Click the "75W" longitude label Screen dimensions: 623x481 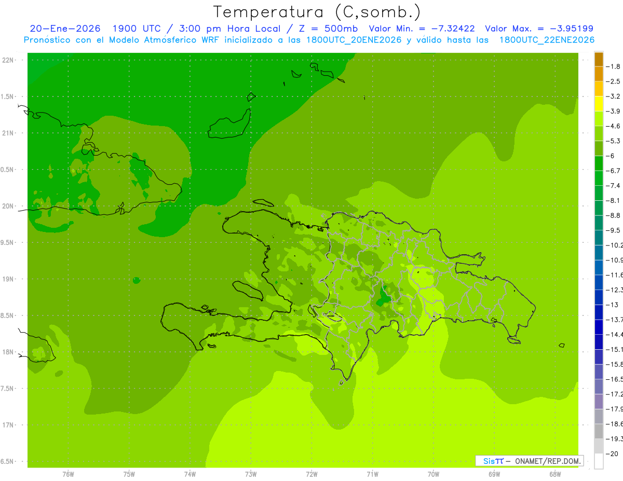tap(129, 474)
